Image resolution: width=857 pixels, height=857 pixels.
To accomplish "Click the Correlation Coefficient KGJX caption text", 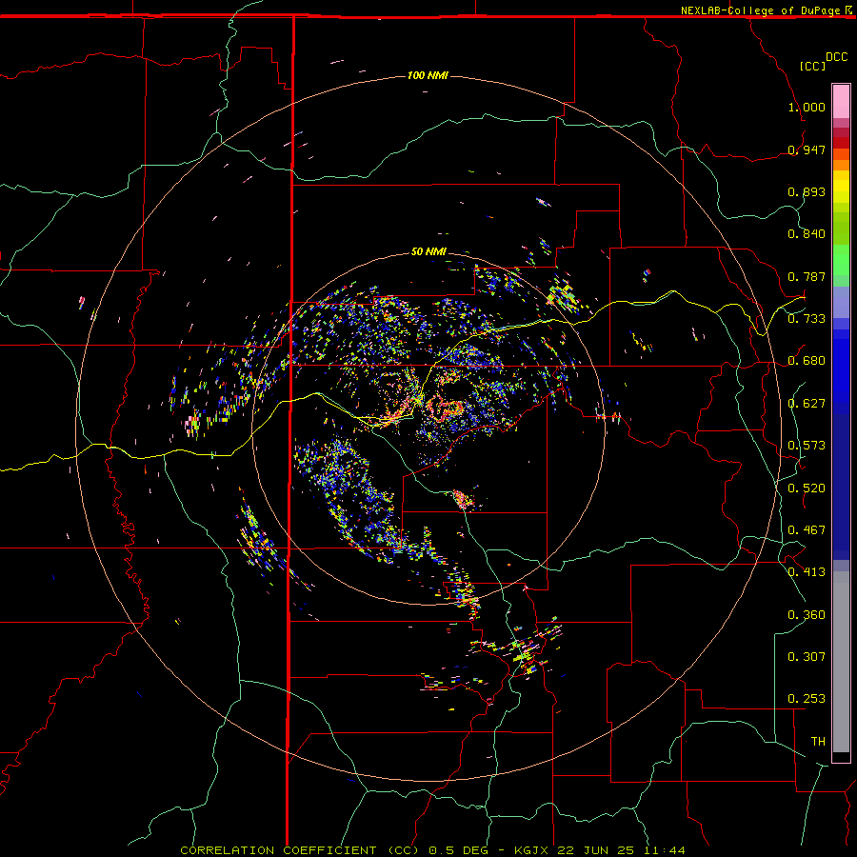I will (432, 850).
